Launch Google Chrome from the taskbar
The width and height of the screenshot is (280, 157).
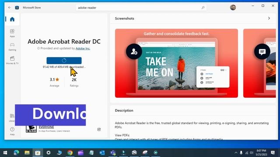[x=70, y=153]
